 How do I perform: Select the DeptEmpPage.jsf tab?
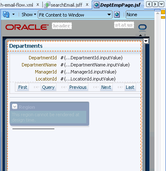[x=117, y=5]
